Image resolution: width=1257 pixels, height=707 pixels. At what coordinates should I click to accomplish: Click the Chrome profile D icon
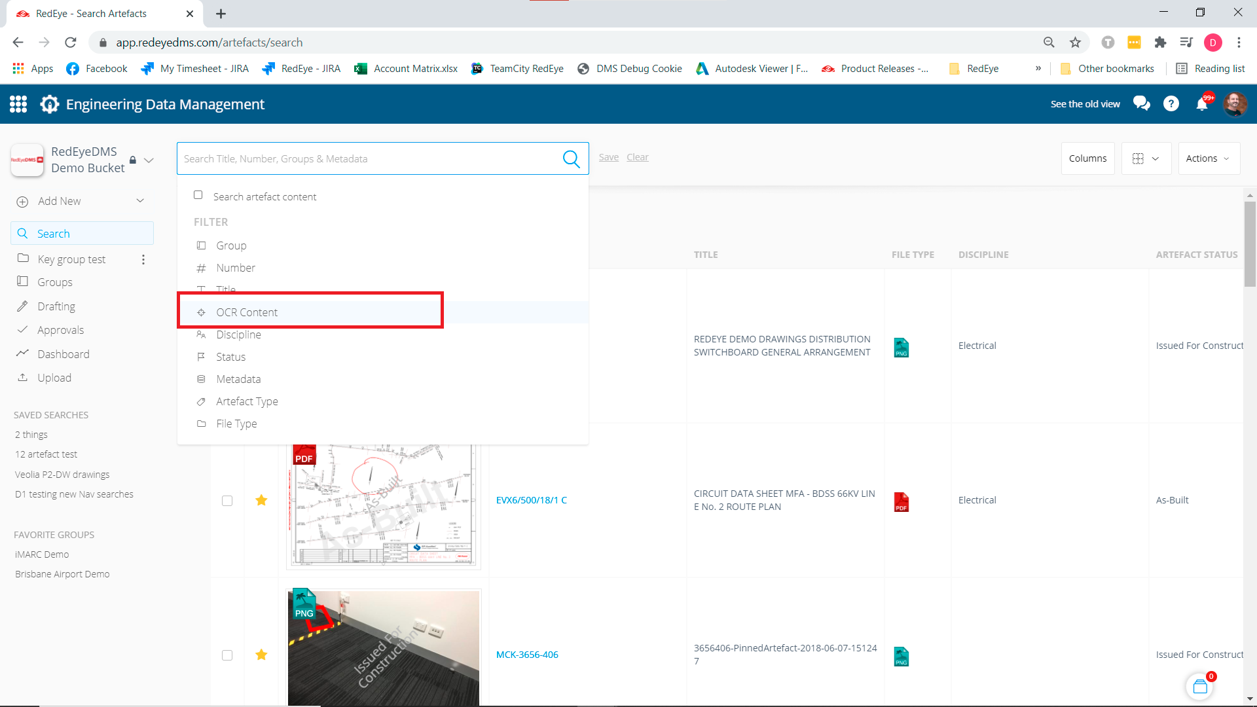coord(1212,43)
